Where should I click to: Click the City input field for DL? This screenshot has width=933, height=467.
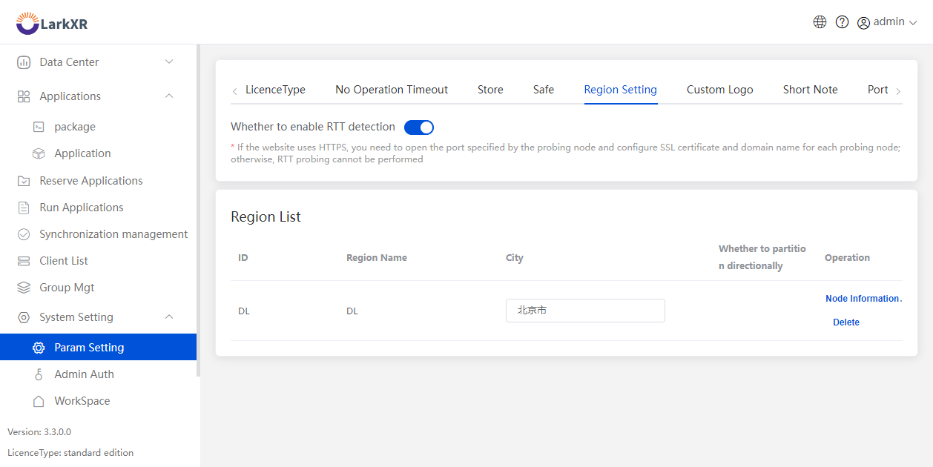(x=585, y=311)
